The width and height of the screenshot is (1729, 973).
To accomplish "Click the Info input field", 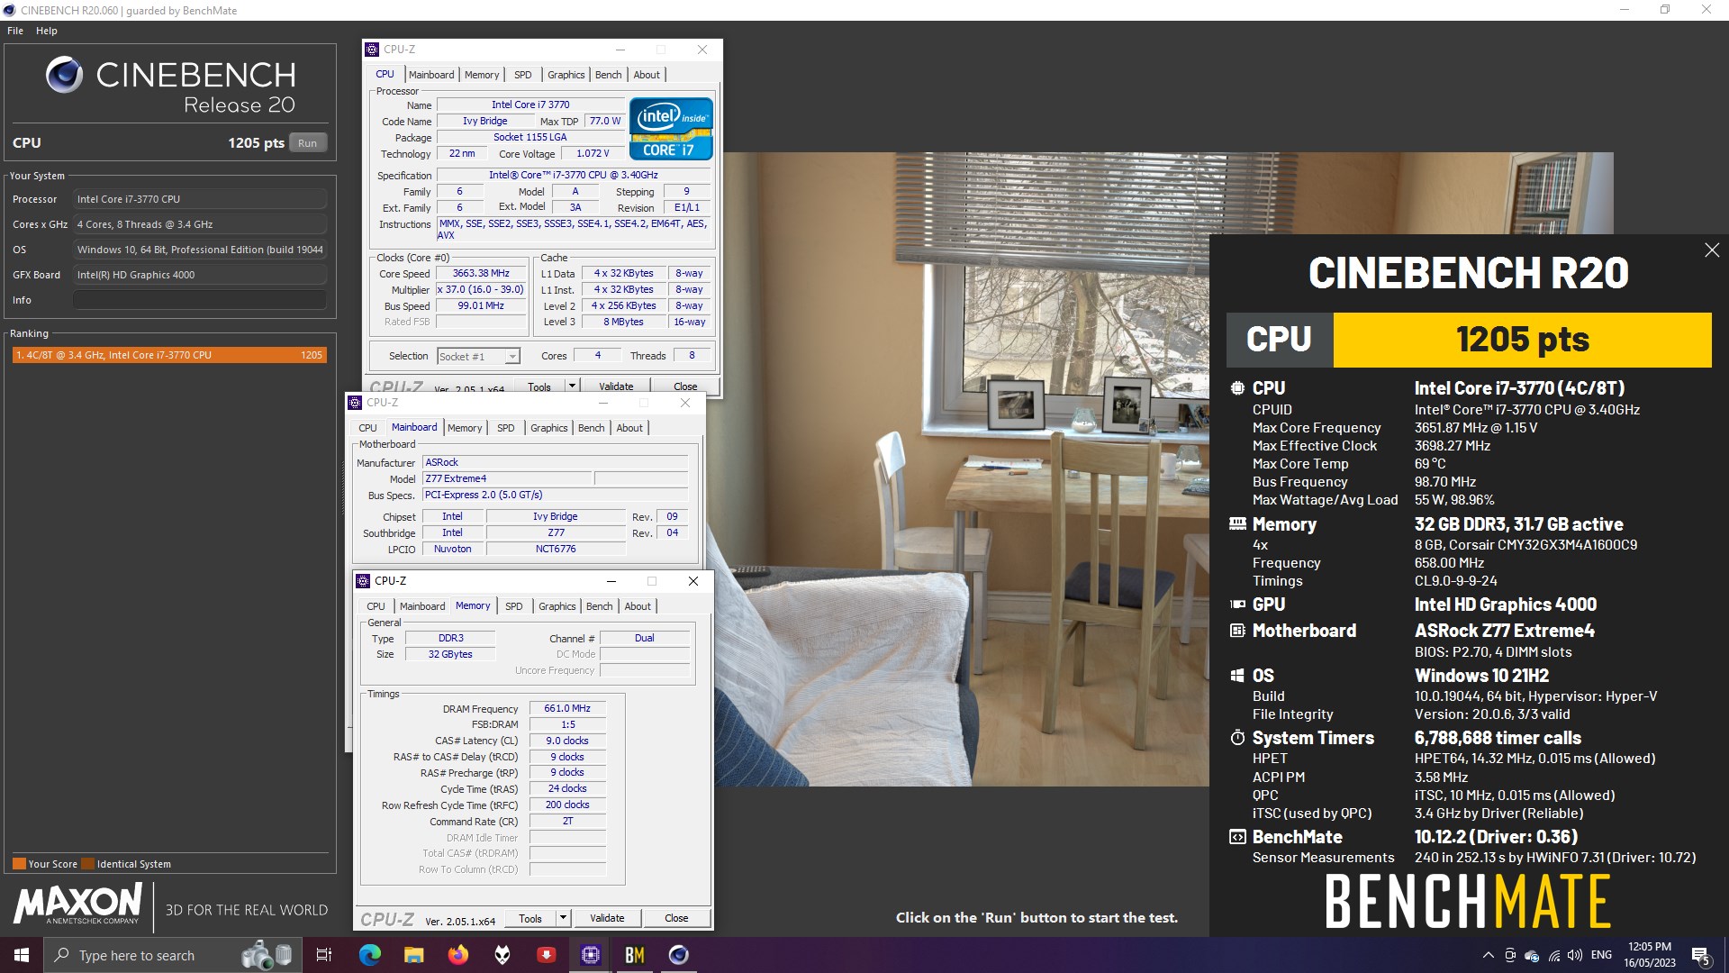I will (200, 300).
